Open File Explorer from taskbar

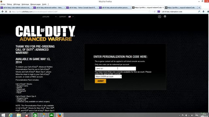[19, 115]
